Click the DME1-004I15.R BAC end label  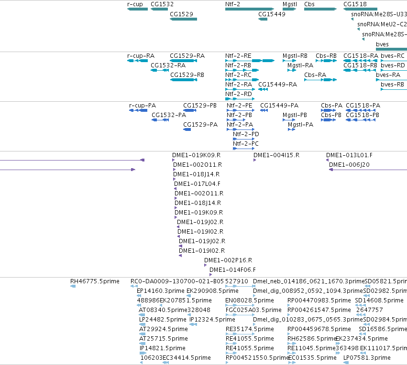click(276, 155)
